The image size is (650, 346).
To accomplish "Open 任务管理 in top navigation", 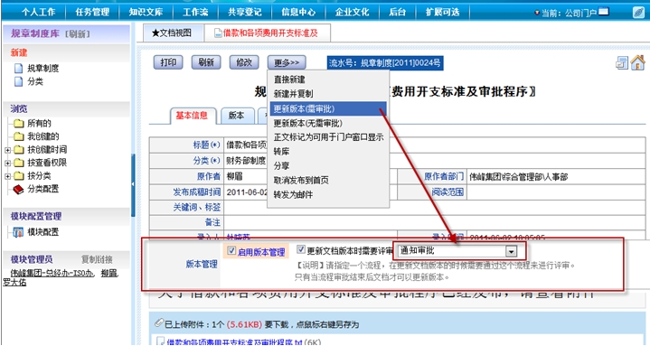I will (92, 12).
